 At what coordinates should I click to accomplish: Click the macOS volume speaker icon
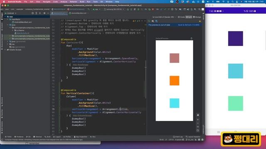coord(208,2)
